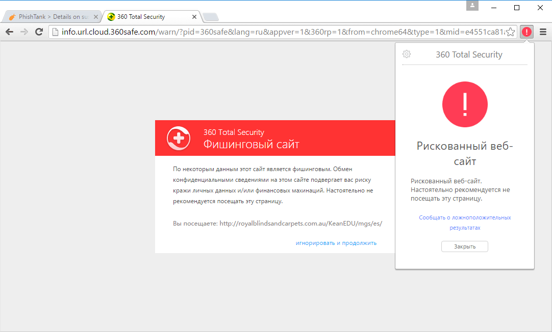The image size is (552, 332).
Task: Open Chrome's hamburger menu
Action: point(542,31)
